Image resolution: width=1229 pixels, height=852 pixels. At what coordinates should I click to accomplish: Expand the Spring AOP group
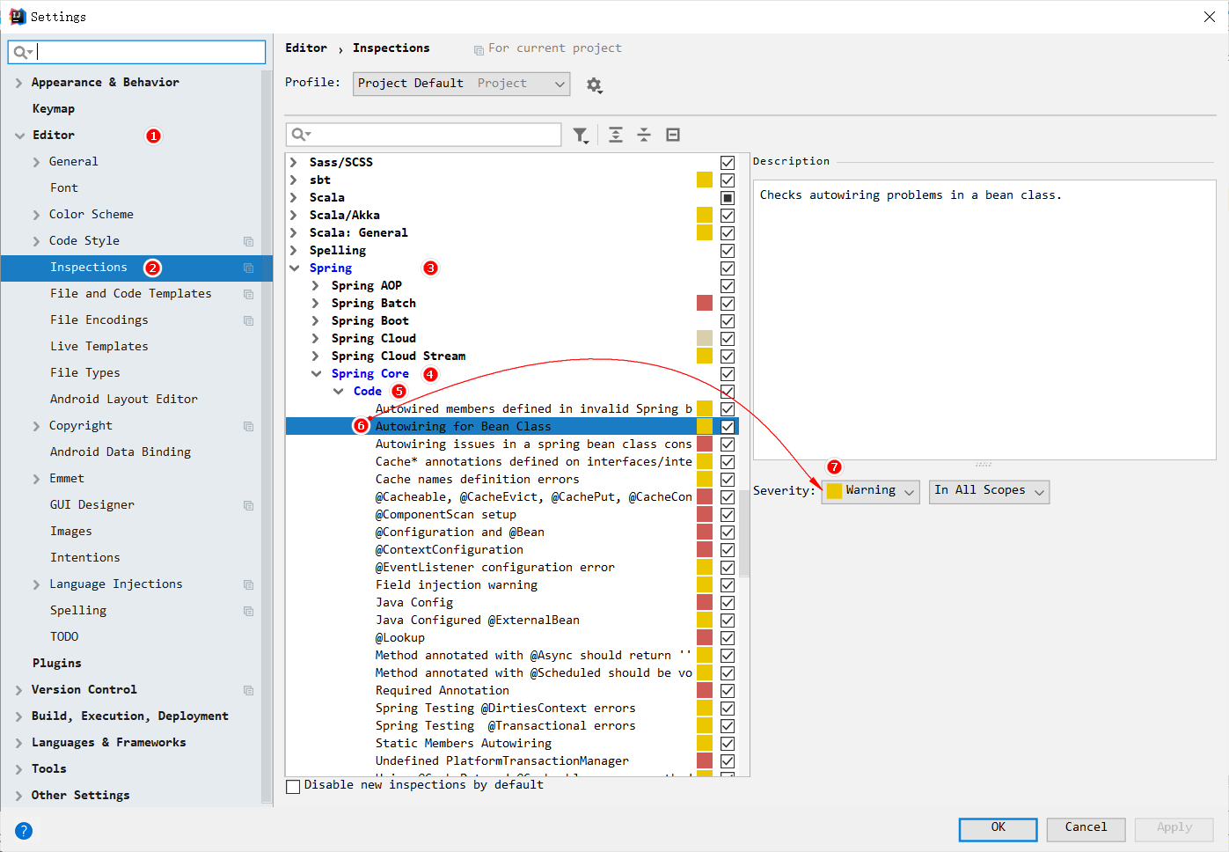(315, 286)
